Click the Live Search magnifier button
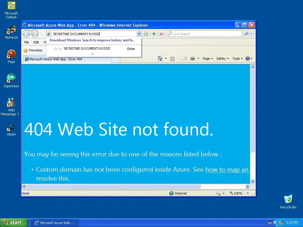The width and height of the screenshot is (303, 227). (x=246, y=34)
